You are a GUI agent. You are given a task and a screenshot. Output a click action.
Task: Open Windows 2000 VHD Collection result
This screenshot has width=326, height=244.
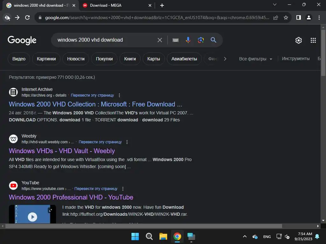96,104
